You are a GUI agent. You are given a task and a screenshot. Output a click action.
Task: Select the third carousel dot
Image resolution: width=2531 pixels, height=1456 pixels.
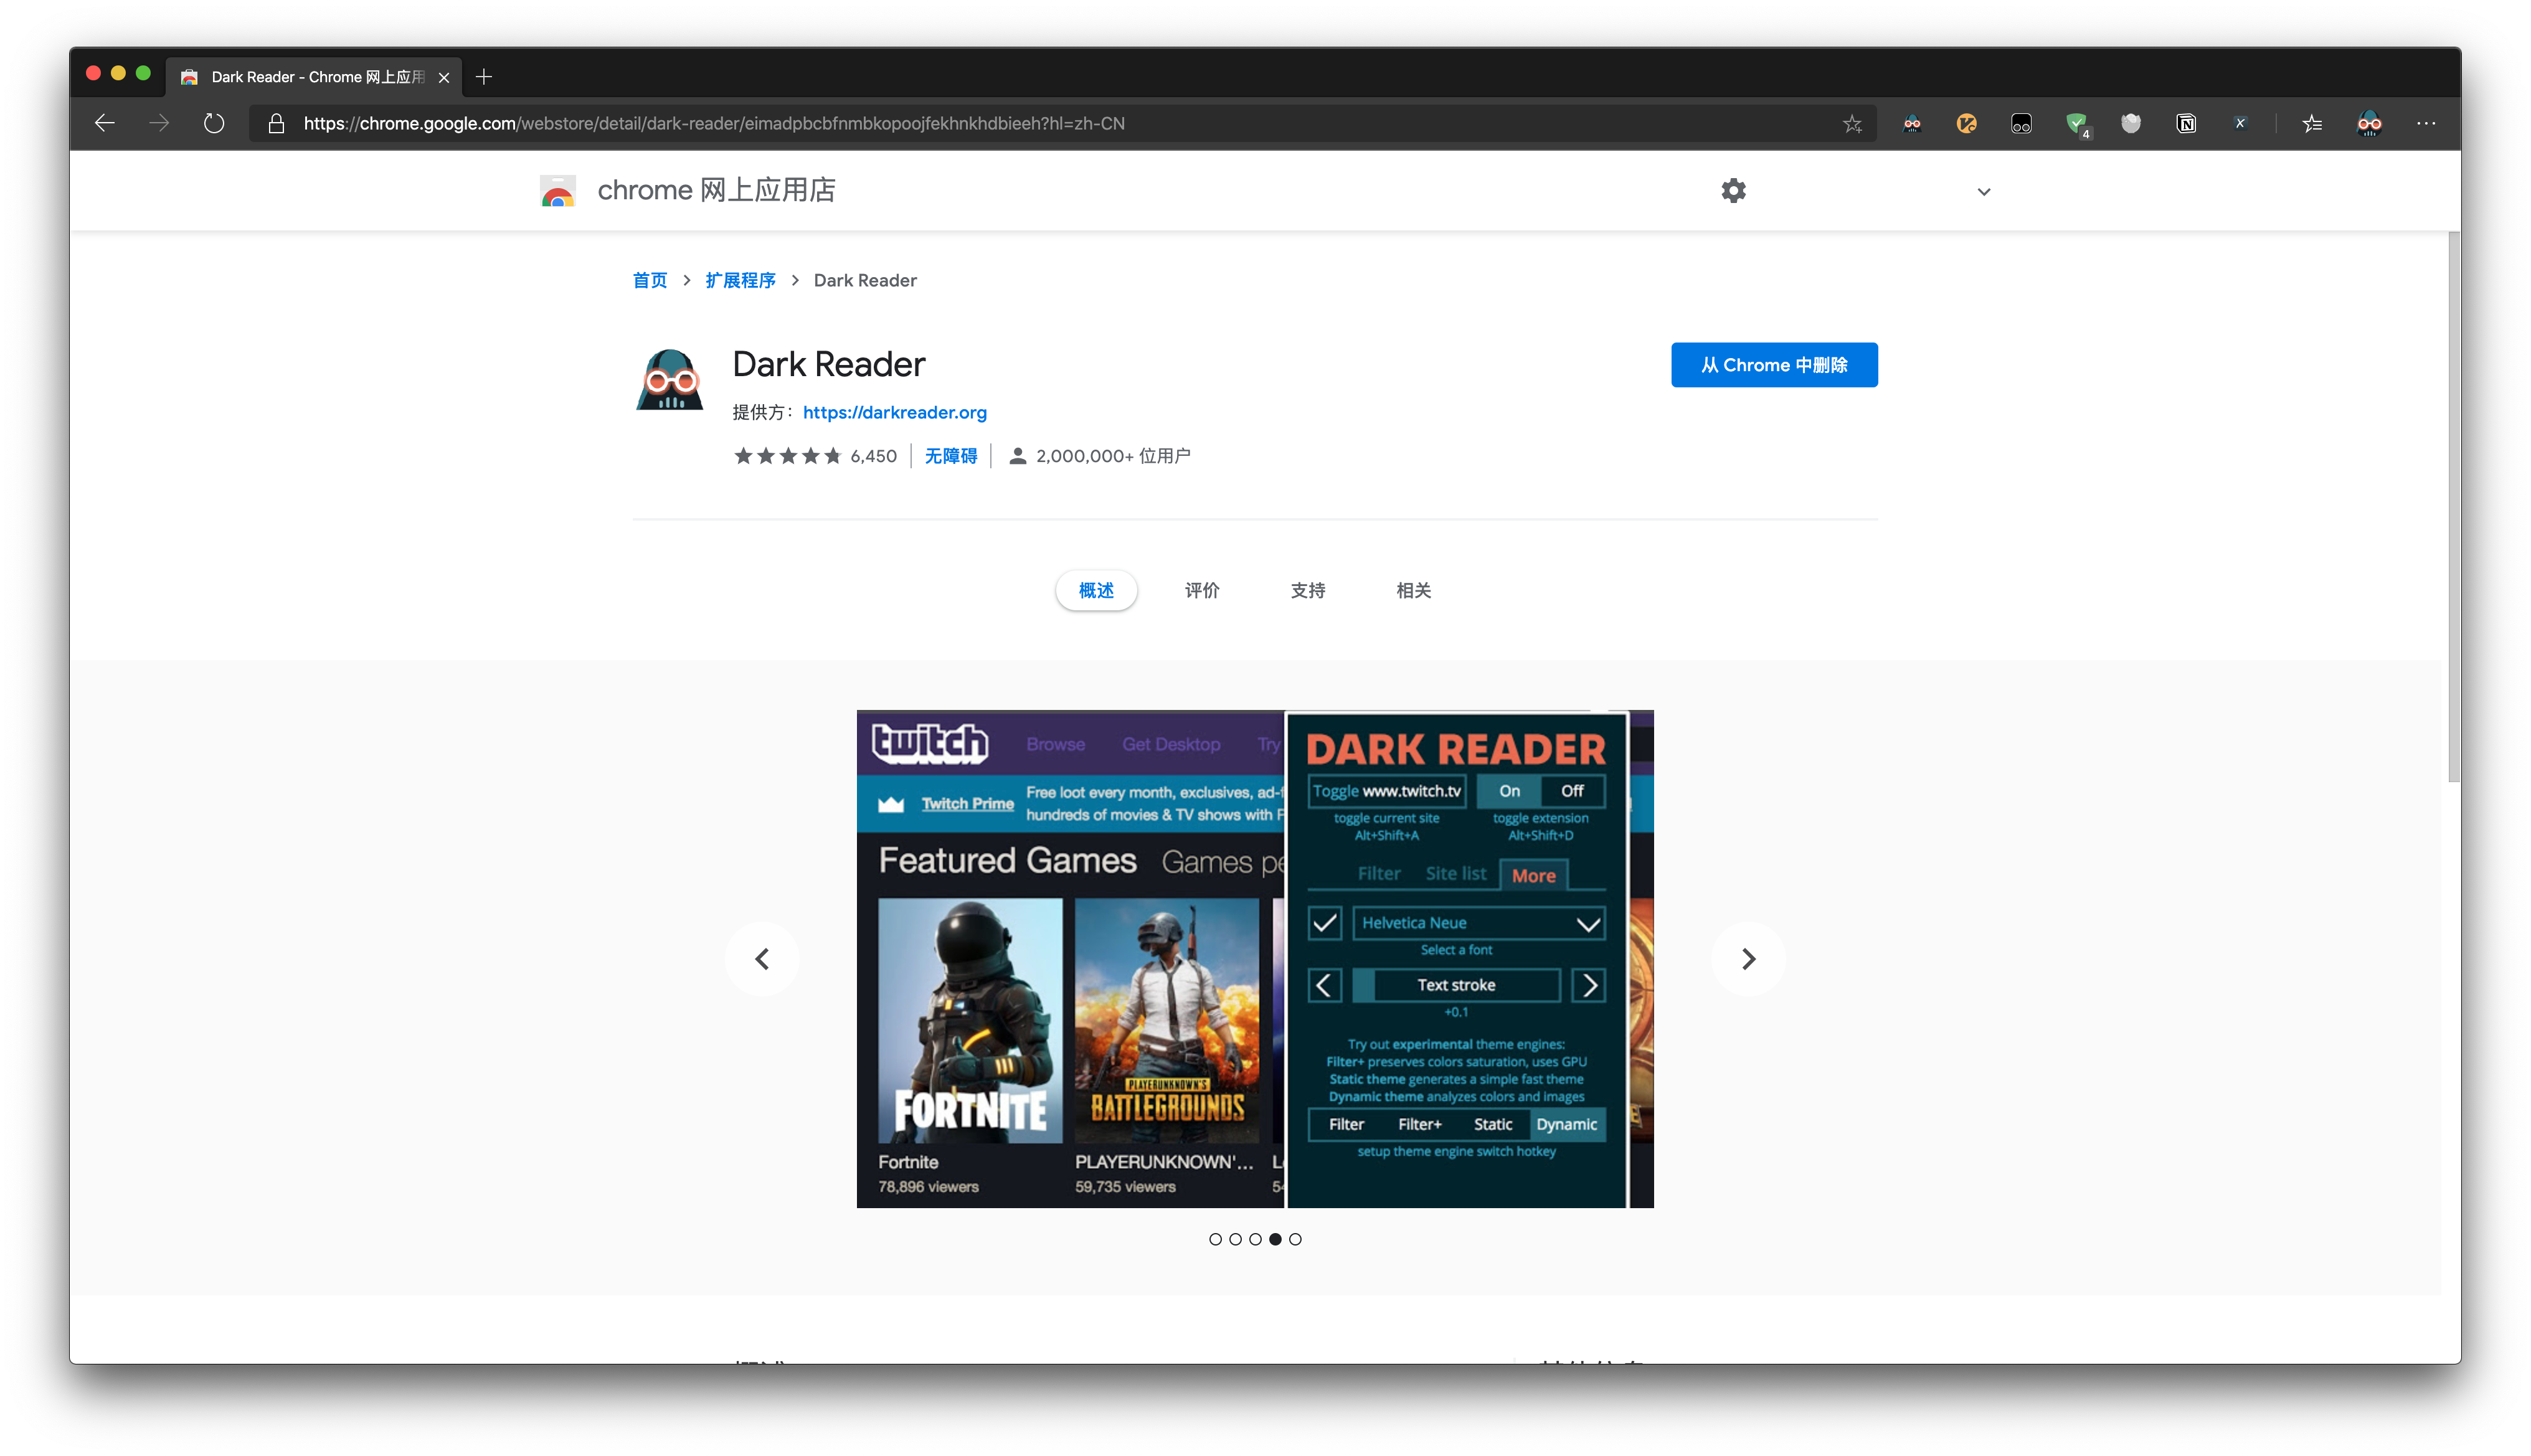1255,1239
